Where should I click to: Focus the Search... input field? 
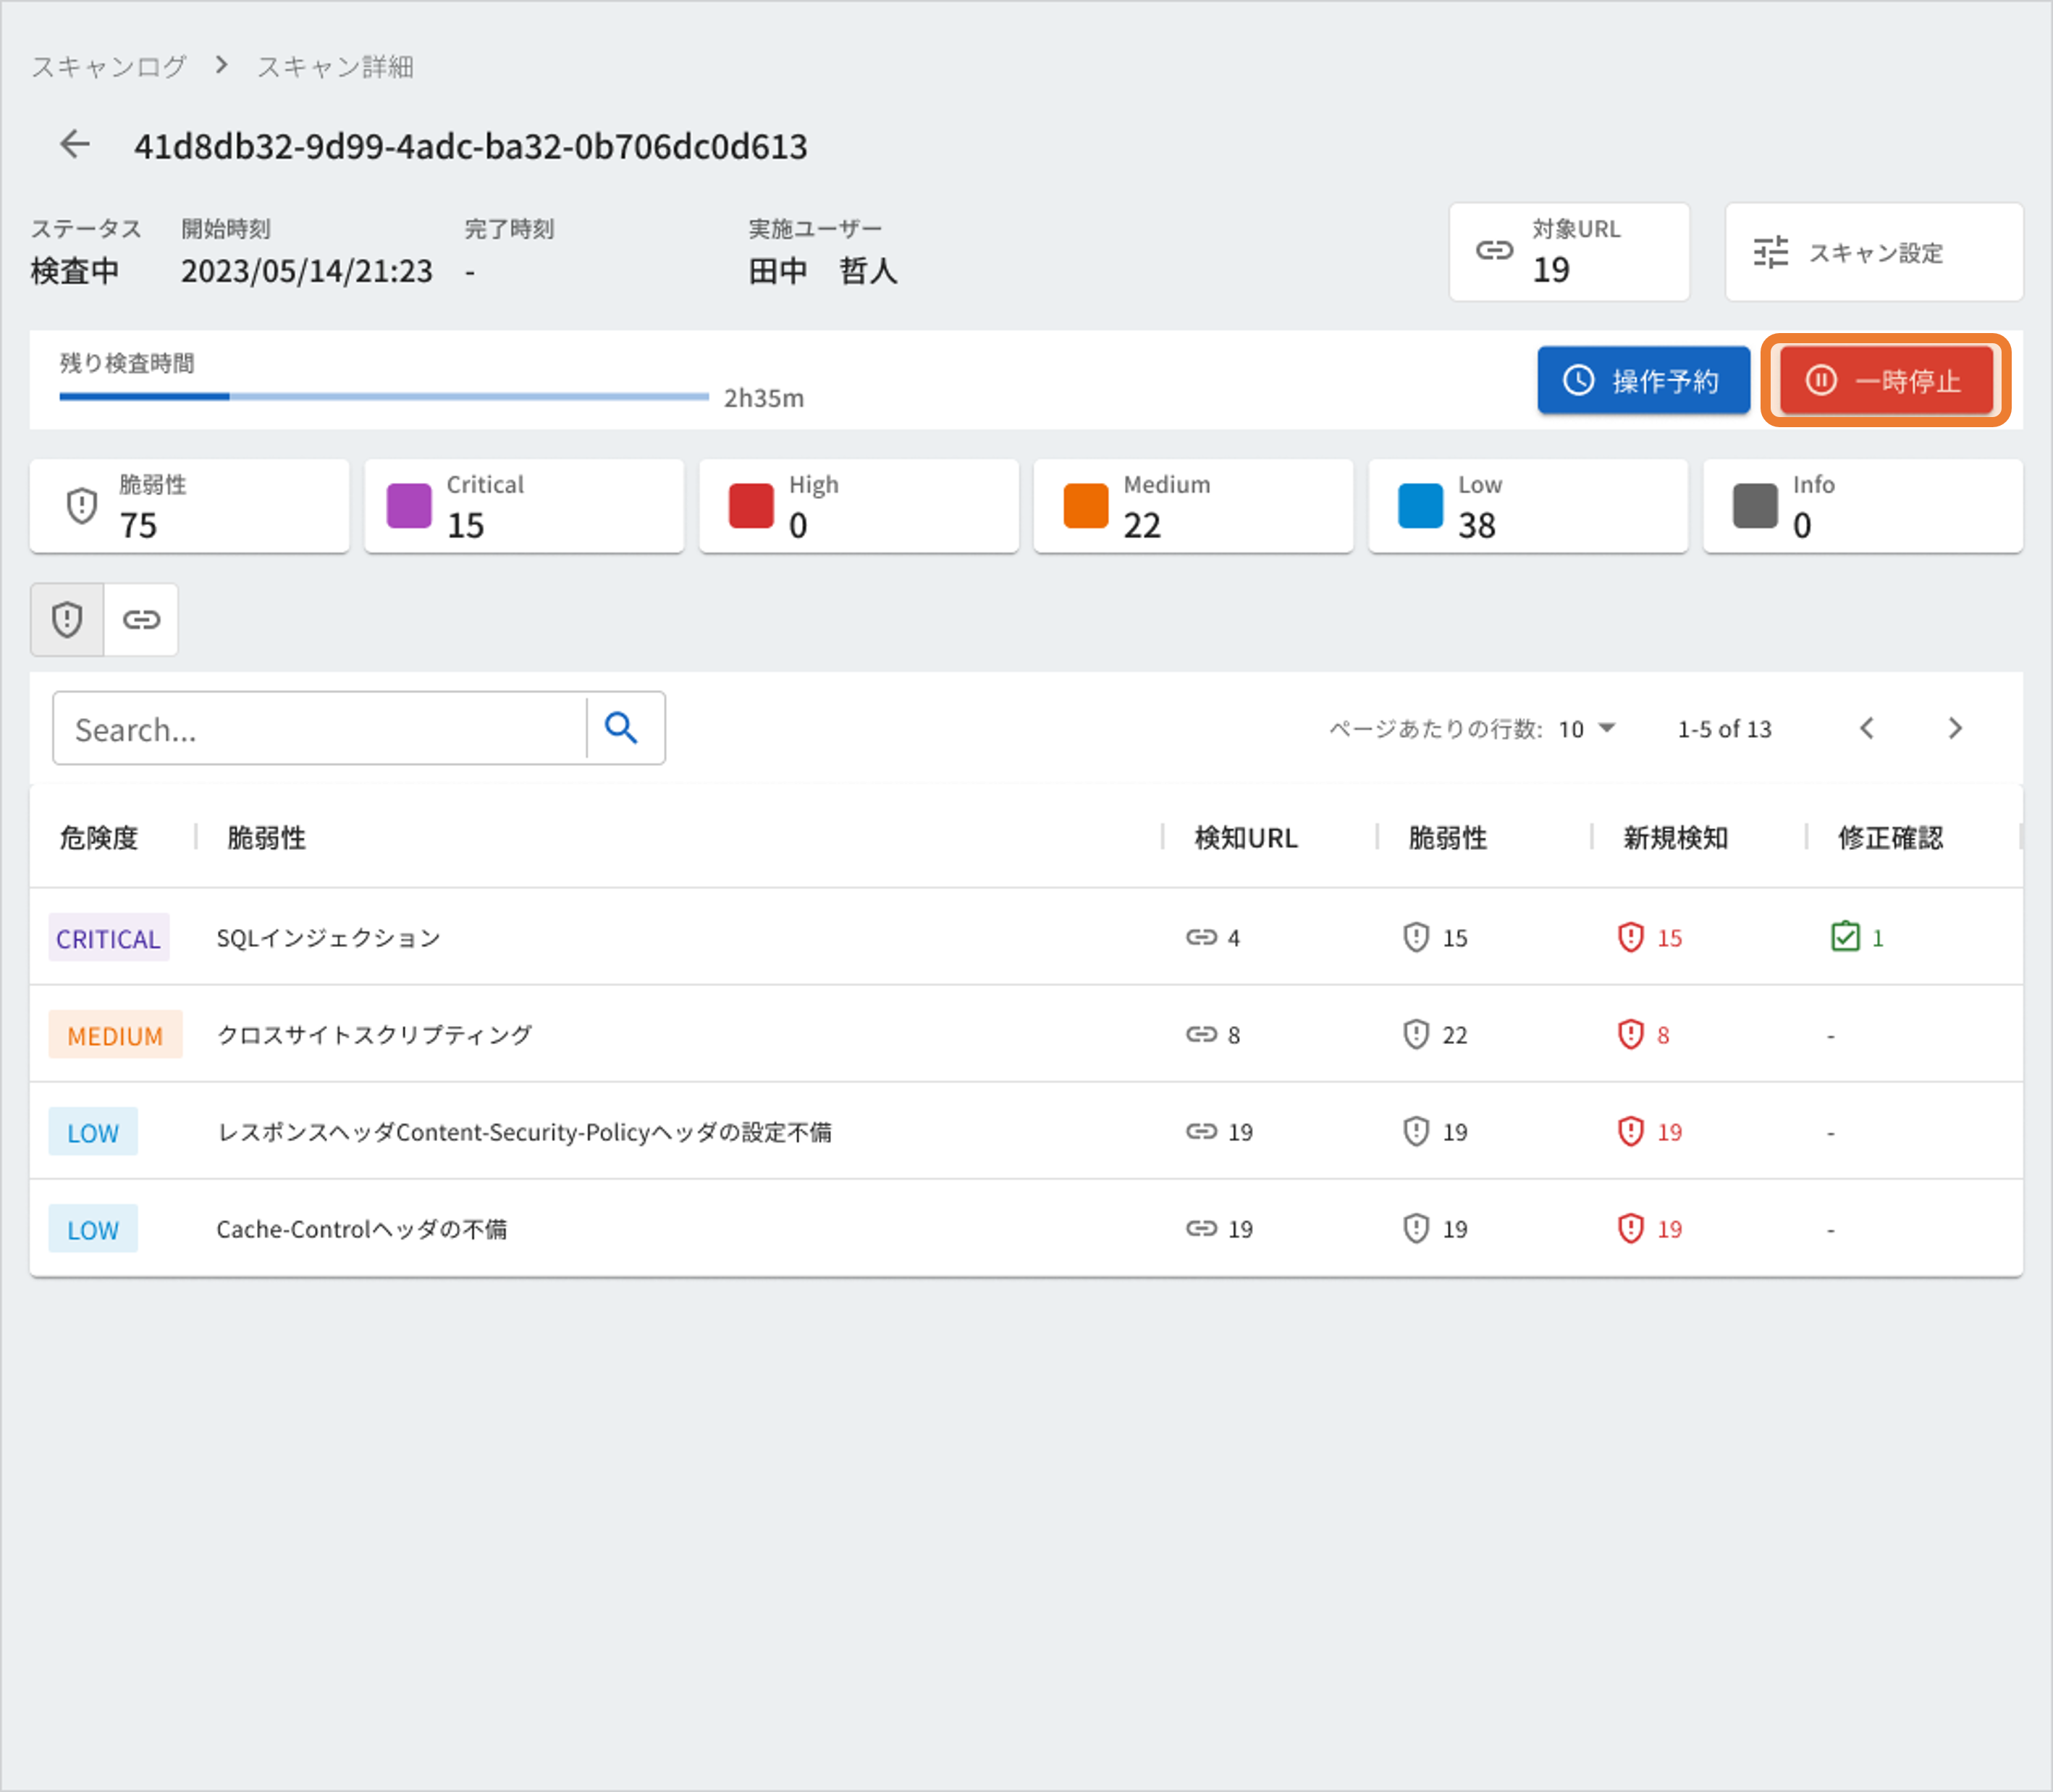click(x=320, y=729)
